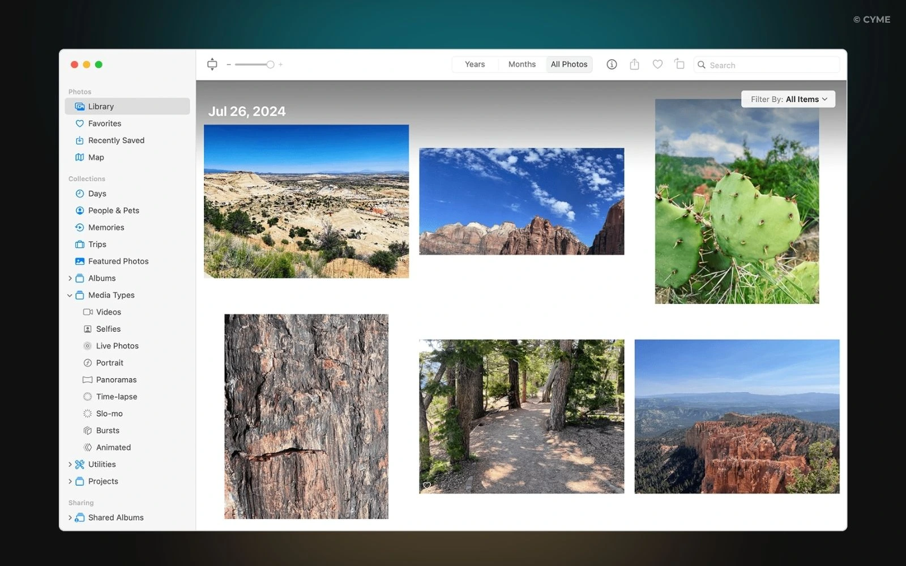Select the All Photos view
Image resolution: width=906 pixels, height=566 pixels.
(x=569, y=65)
